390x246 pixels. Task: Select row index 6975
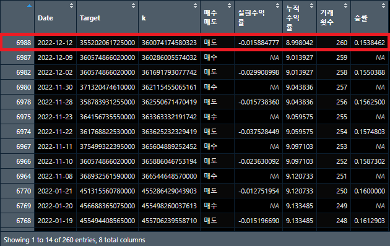tap(24, 117)
